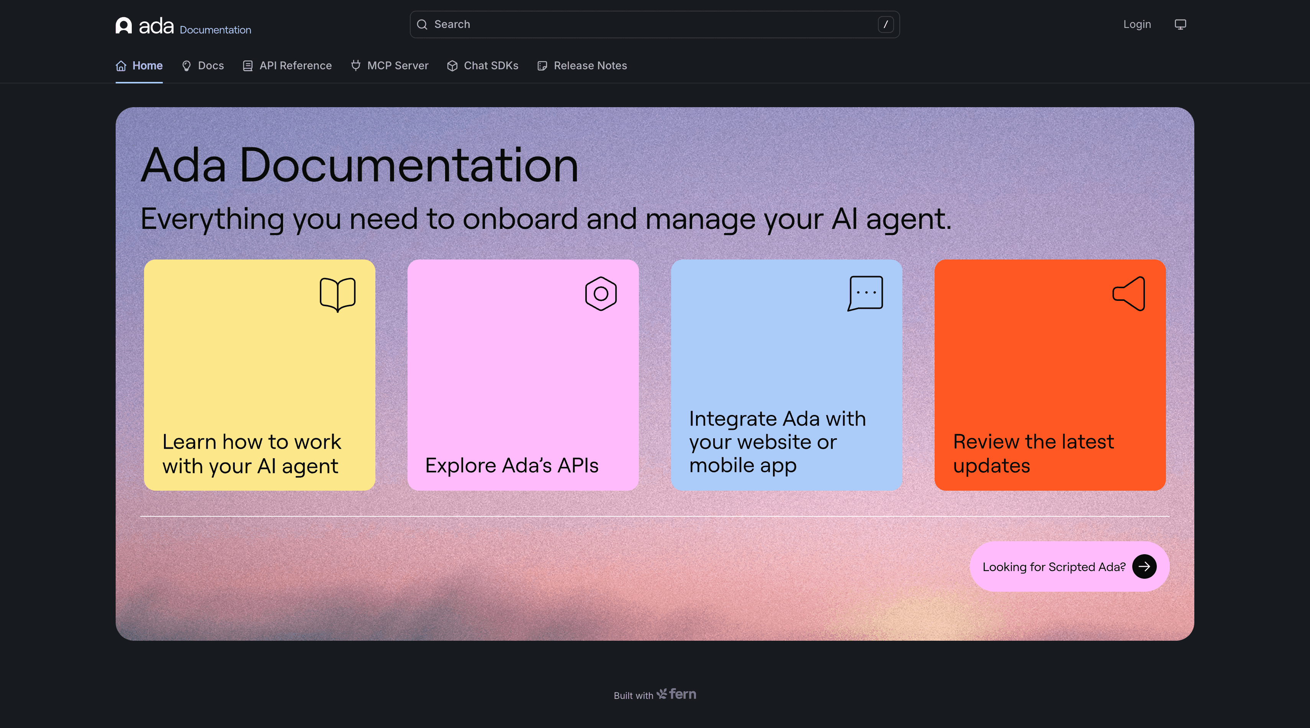Click the black arrow circle icon

coord(1144,566)
